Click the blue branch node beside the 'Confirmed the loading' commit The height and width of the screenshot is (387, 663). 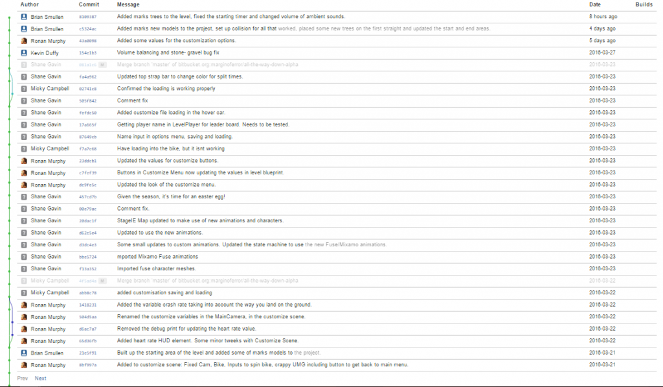(x=12, y=93)
